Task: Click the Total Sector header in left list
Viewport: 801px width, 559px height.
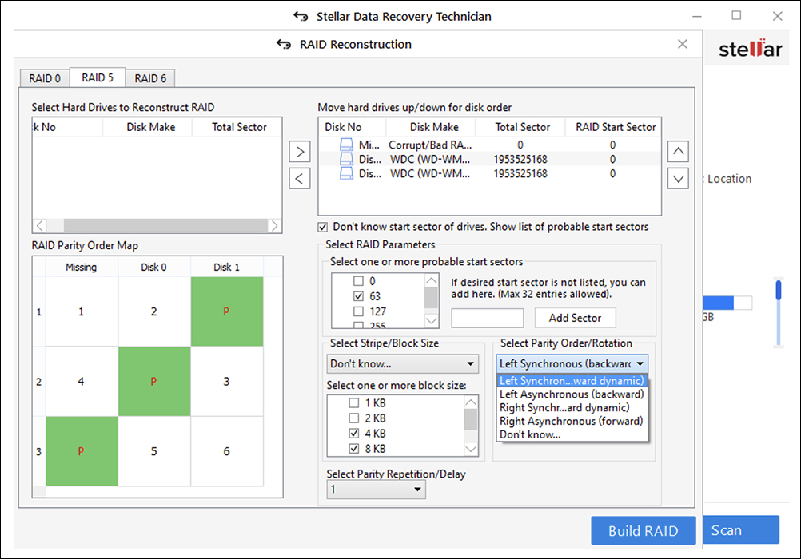Action: tap(239, 127)
